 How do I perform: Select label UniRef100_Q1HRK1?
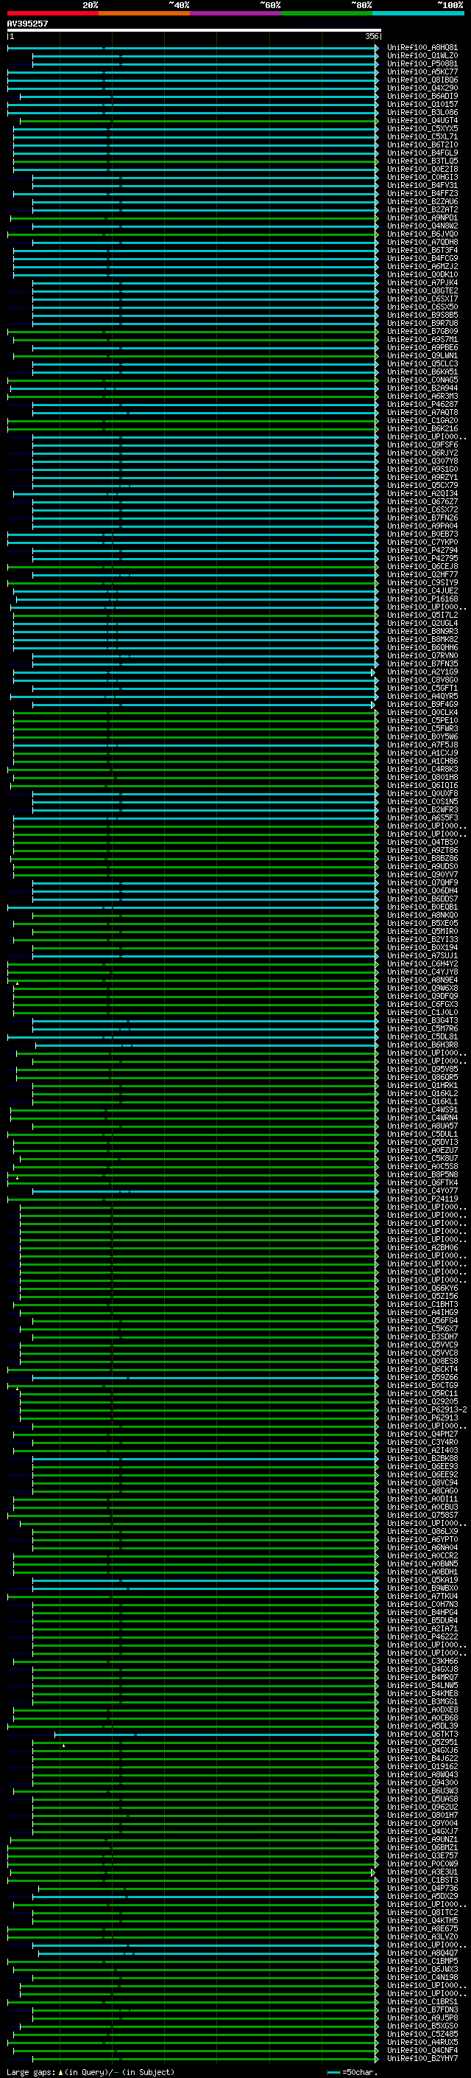tap(422, 1085)
